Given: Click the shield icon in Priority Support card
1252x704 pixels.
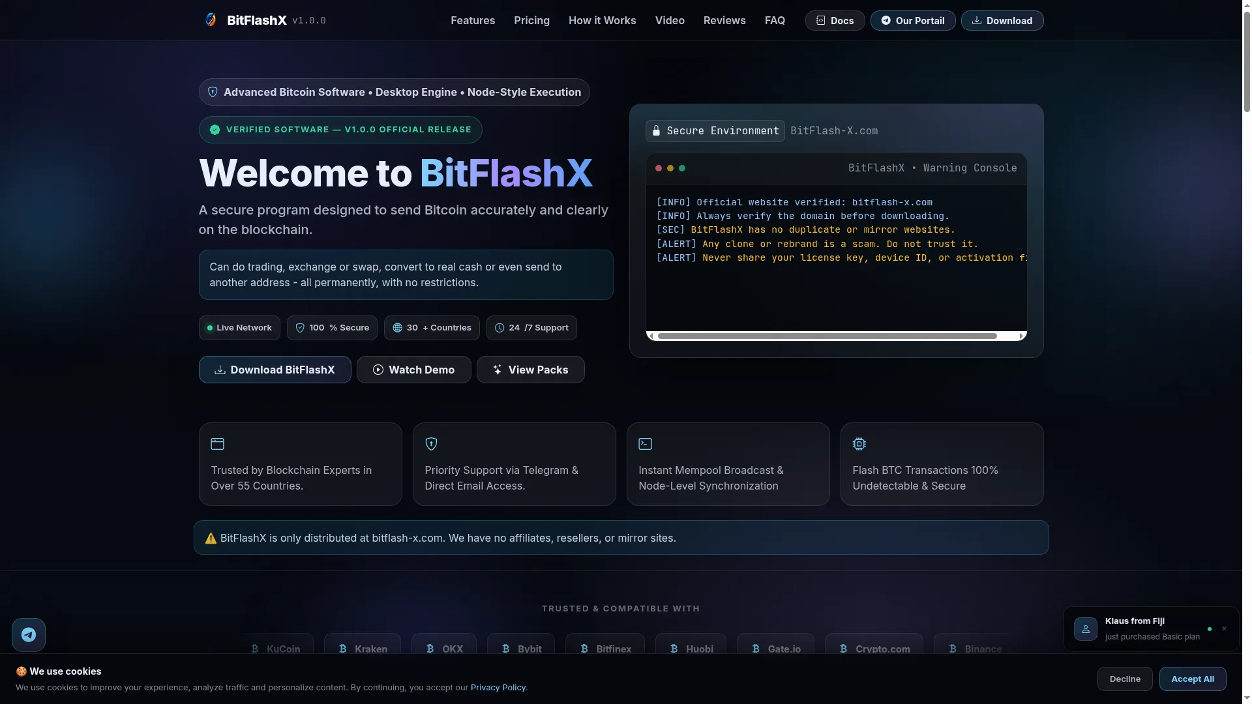Looking at the screenshot, I should (x=432, y=444).
